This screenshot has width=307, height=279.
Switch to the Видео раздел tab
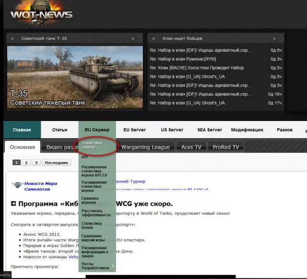(59, 147)
